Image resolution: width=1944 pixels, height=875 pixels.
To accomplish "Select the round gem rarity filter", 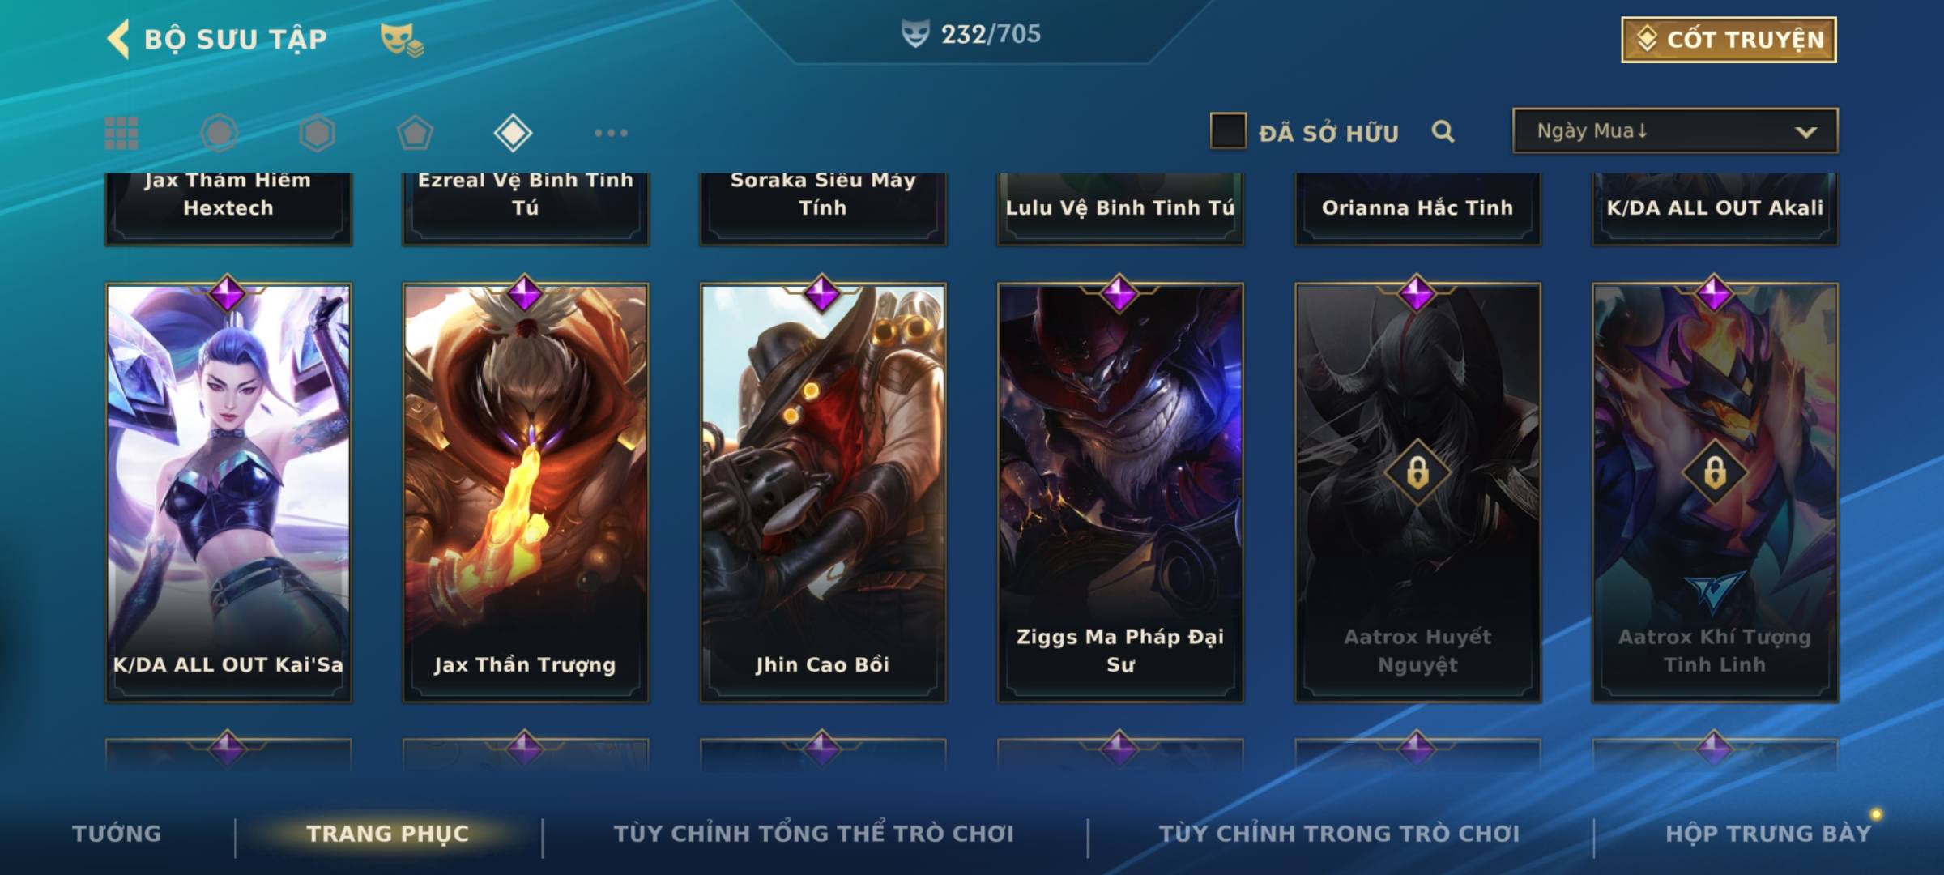I will coord(220,133).
